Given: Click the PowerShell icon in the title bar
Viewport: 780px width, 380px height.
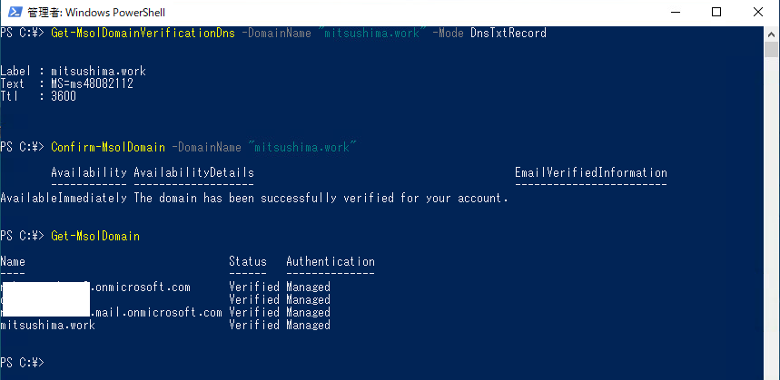Looking at the screenshot, I should 13,12.
